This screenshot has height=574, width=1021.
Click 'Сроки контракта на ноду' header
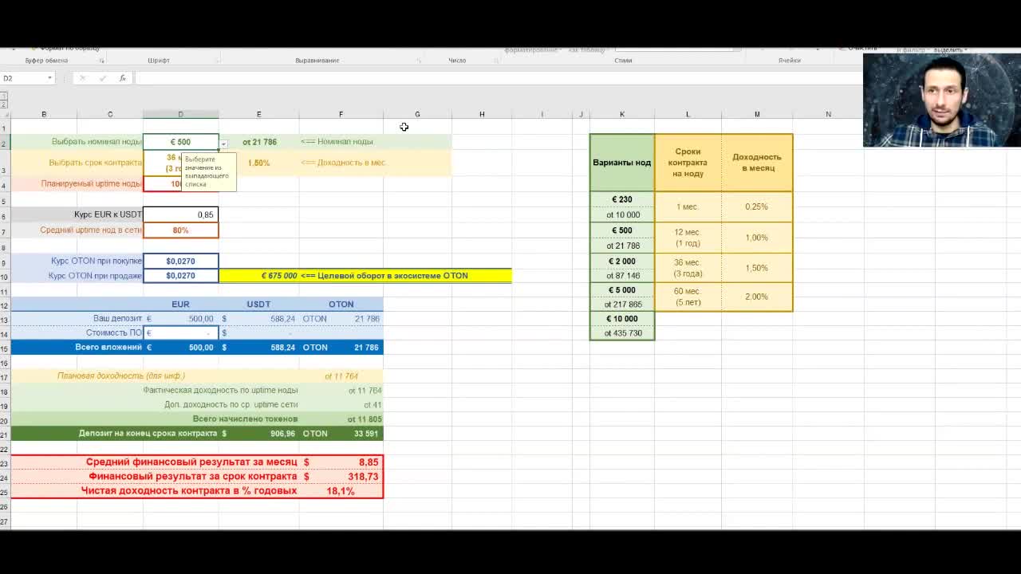[x=688, y=163]
